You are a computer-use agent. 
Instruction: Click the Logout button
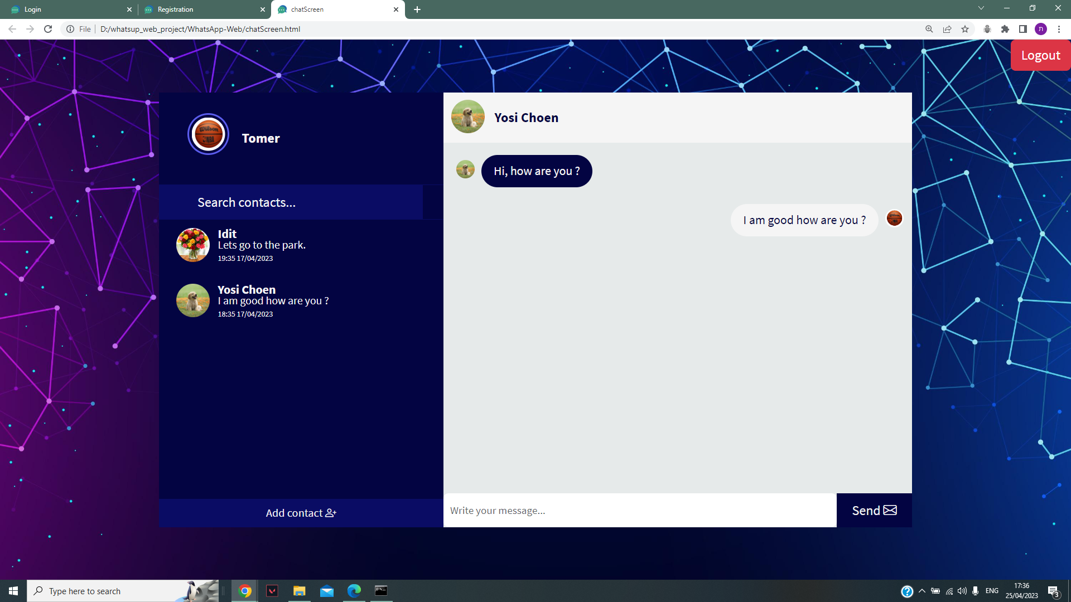point(1040,55)
